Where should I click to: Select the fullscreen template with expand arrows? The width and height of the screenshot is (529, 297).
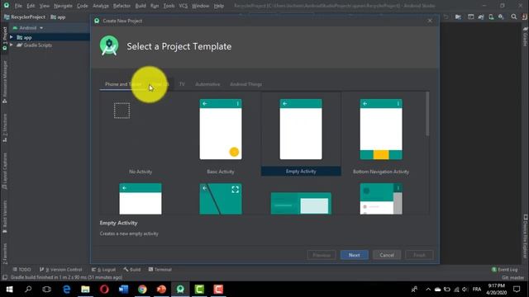pyautogui.click(x=221, y=199)
